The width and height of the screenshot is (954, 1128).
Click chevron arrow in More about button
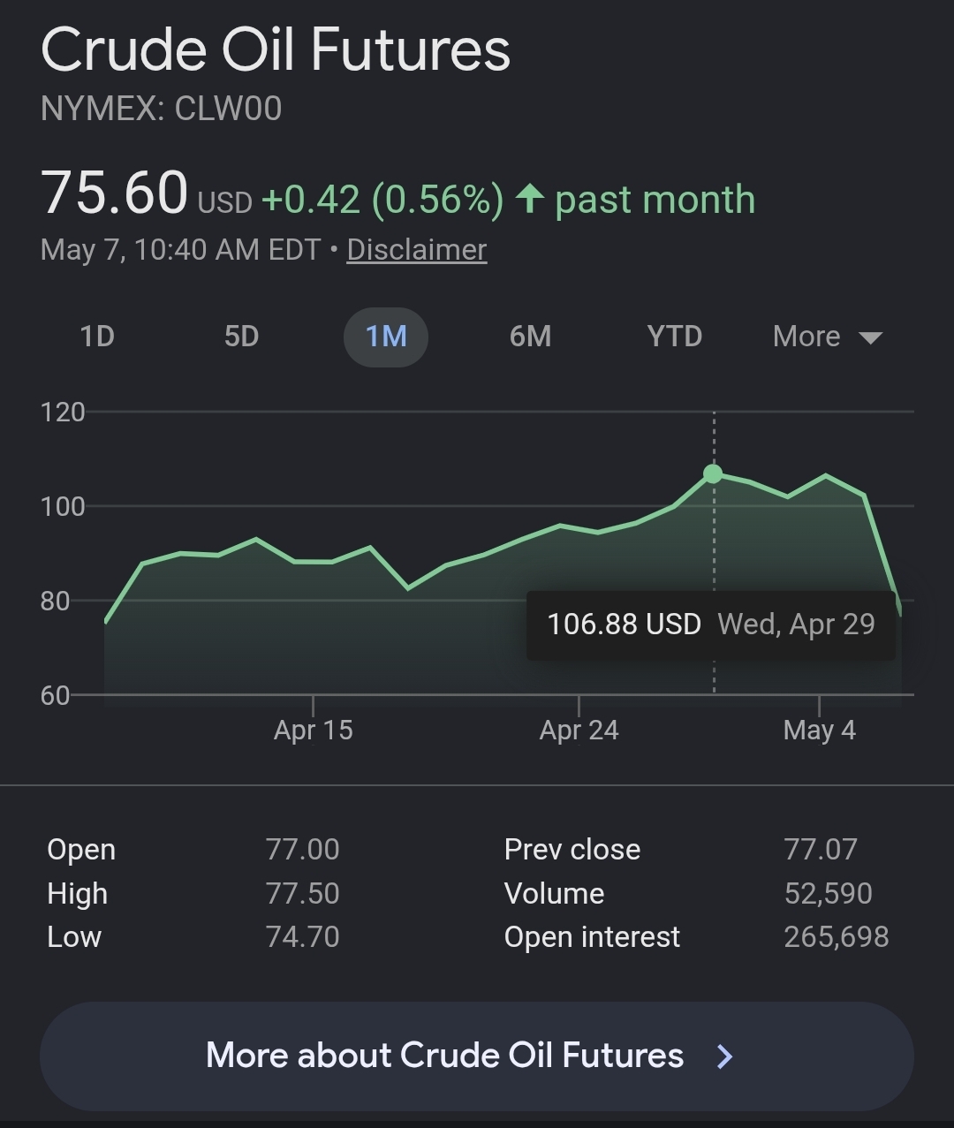pyautogui.click(x=724, y=1056)
